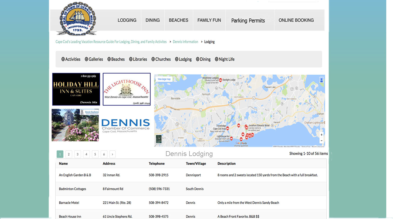393x219 pixels.
Task: Open Holiday Hill Inn & Suites banner
Action: (76, 89)
